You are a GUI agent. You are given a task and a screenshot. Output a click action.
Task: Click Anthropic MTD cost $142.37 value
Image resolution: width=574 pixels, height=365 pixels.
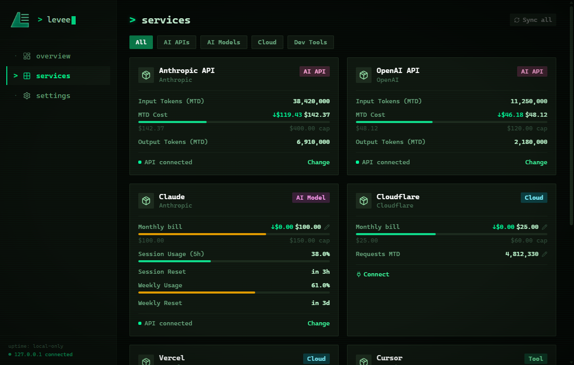click(x=317, y=115)
